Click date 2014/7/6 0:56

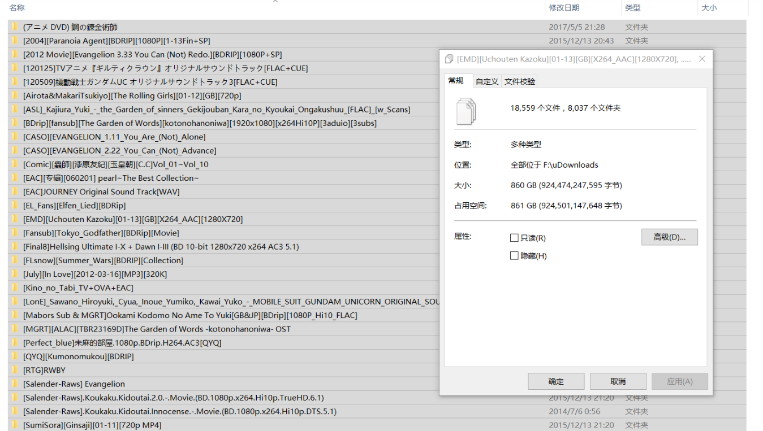click(x=575, y=411)
